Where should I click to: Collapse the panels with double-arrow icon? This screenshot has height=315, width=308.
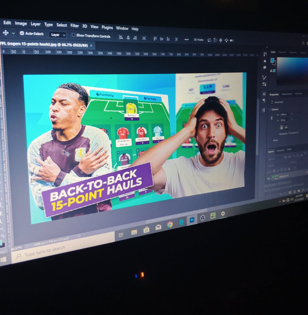pos(267,47)
